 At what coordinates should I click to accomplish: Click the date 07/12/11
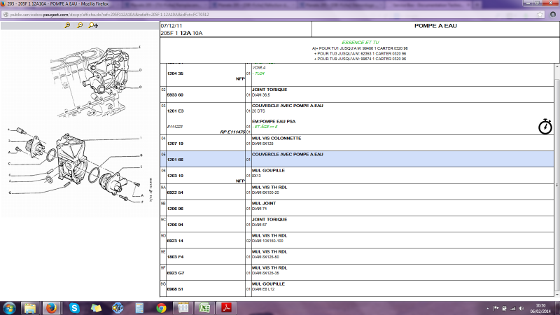click(x=171, y=26)
